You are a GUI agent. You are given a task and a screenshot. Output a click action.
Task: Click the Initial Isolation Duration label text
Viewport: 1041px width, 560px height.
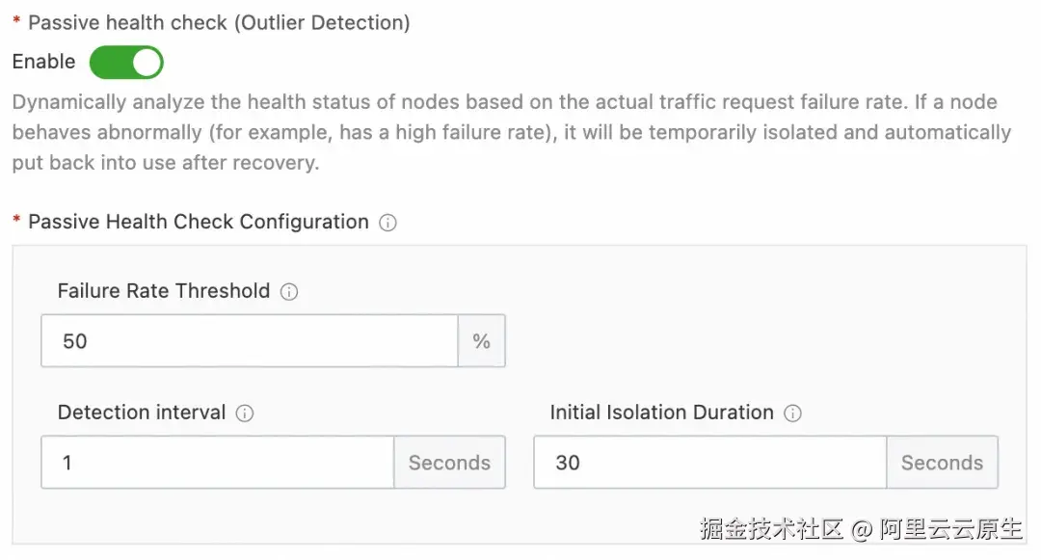pyautogui.click(x=661, y=413)
